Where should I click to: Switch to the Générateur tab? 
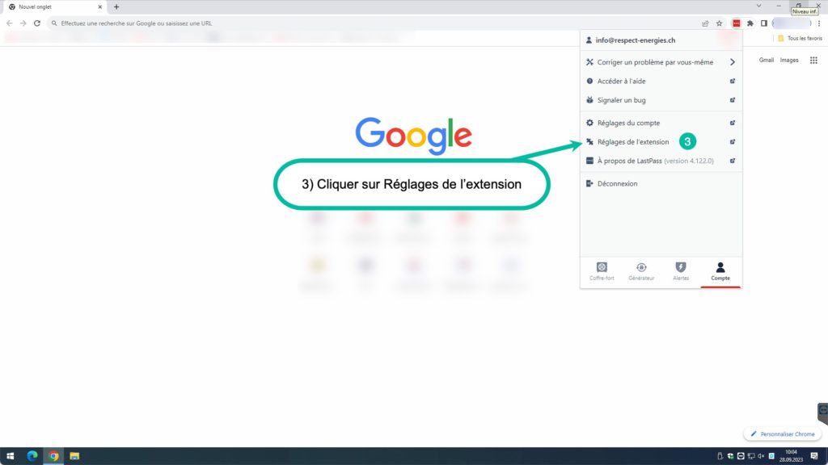[x=641, y=271]
